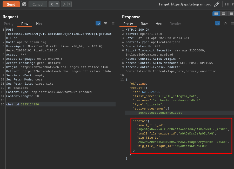This screenshot has height=169, width=234.
Task: Click the Content-Length: 403 header
Action: tap(143, 46)
